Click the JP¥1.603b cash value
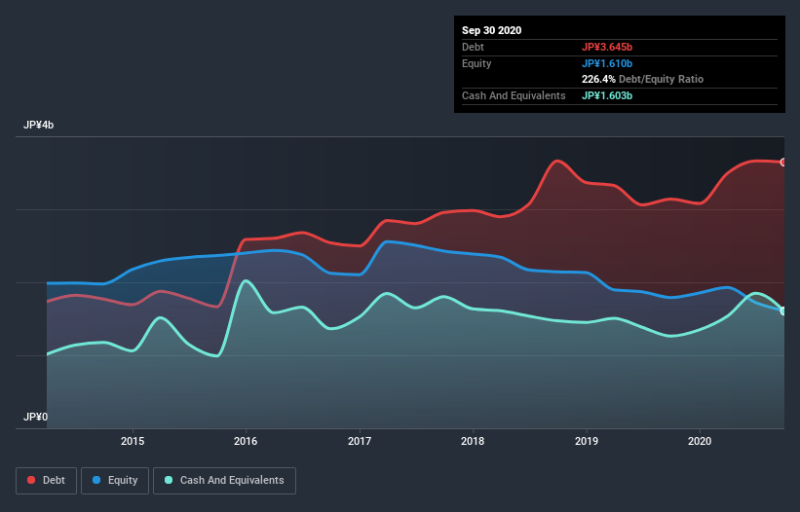 [607, 95]
